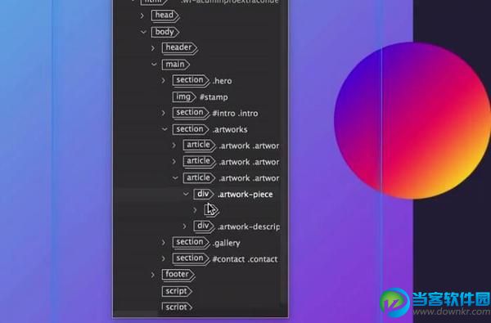The image size is (491, 323).
Task: Select the section tag labeled .gallery
Action: pyautogui.click(x=191, y=243)
